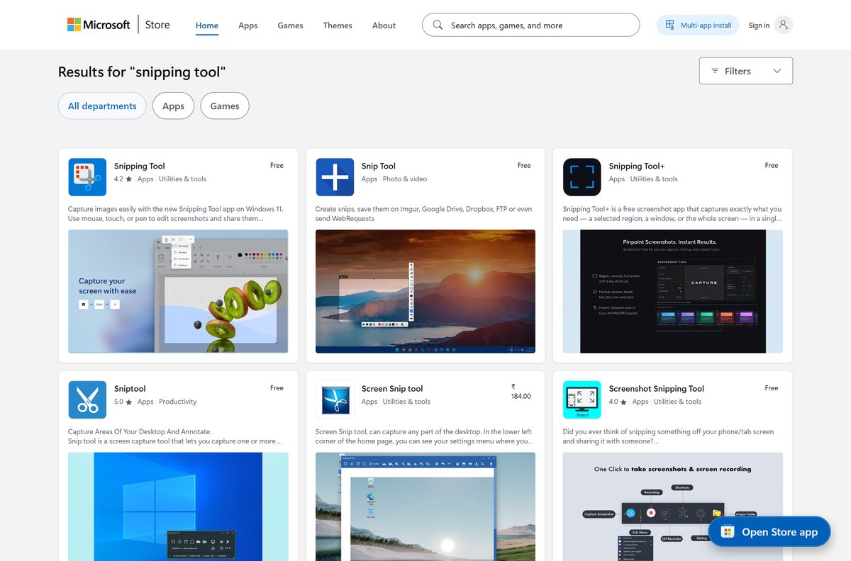Click the "Snip Tool" title text
Image resolution: width=851 pixels, height=561 pixels.
379,166
